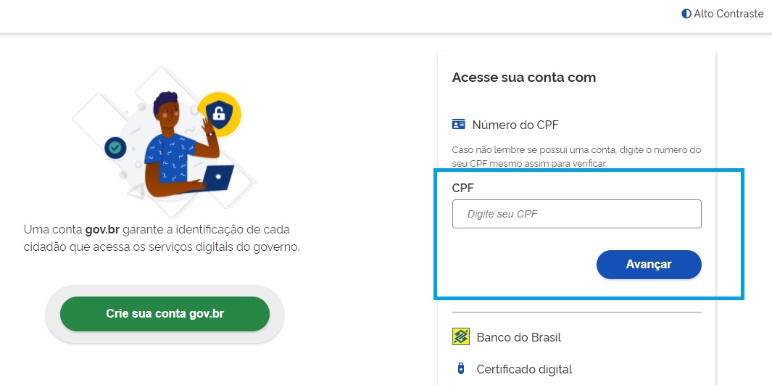Click the green checkmark badge icon
The image size is (772, 385).
[115, 147]
